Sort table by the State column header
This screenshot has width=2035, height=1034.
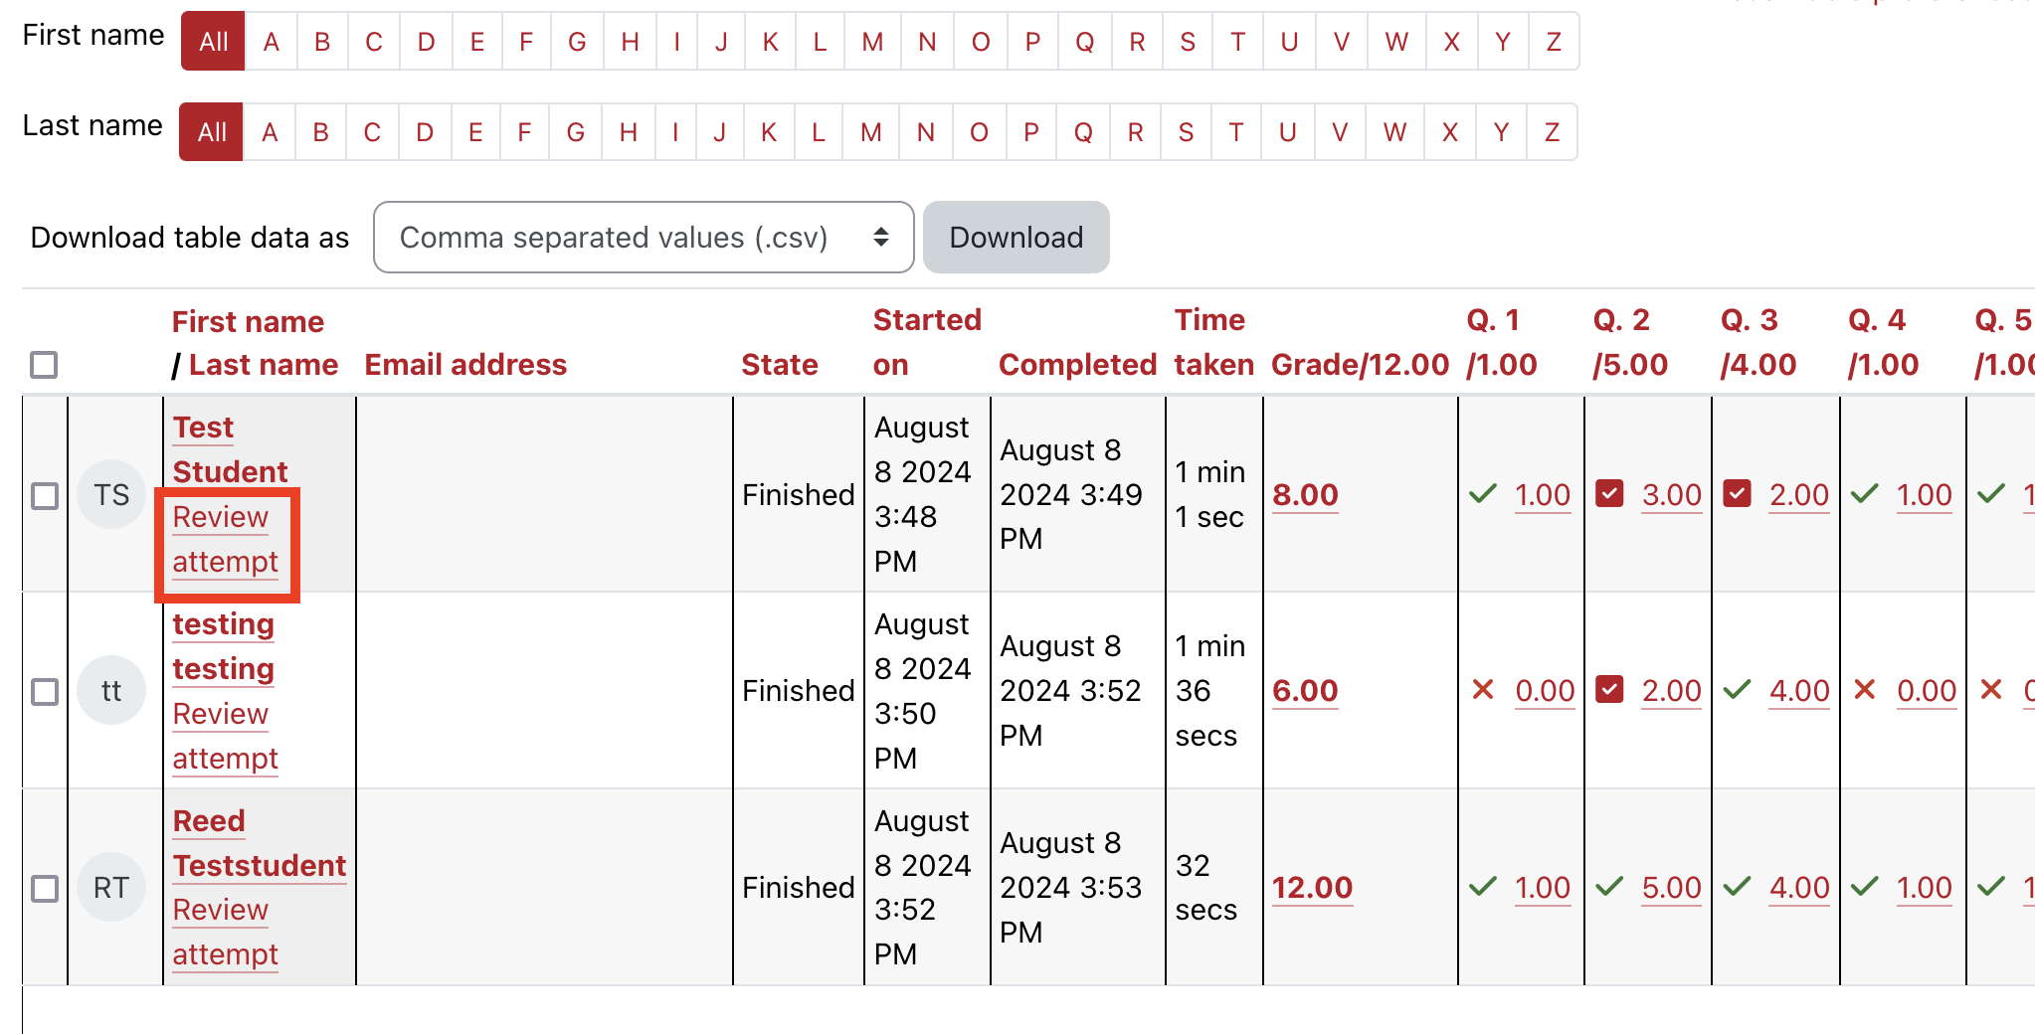point(779,365)
